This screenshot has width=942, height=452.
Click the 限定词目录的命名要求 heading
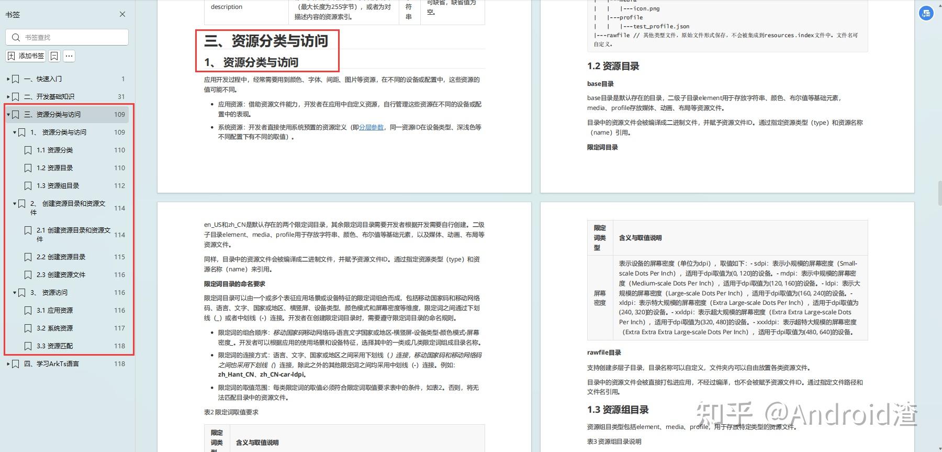click(234, 284)
